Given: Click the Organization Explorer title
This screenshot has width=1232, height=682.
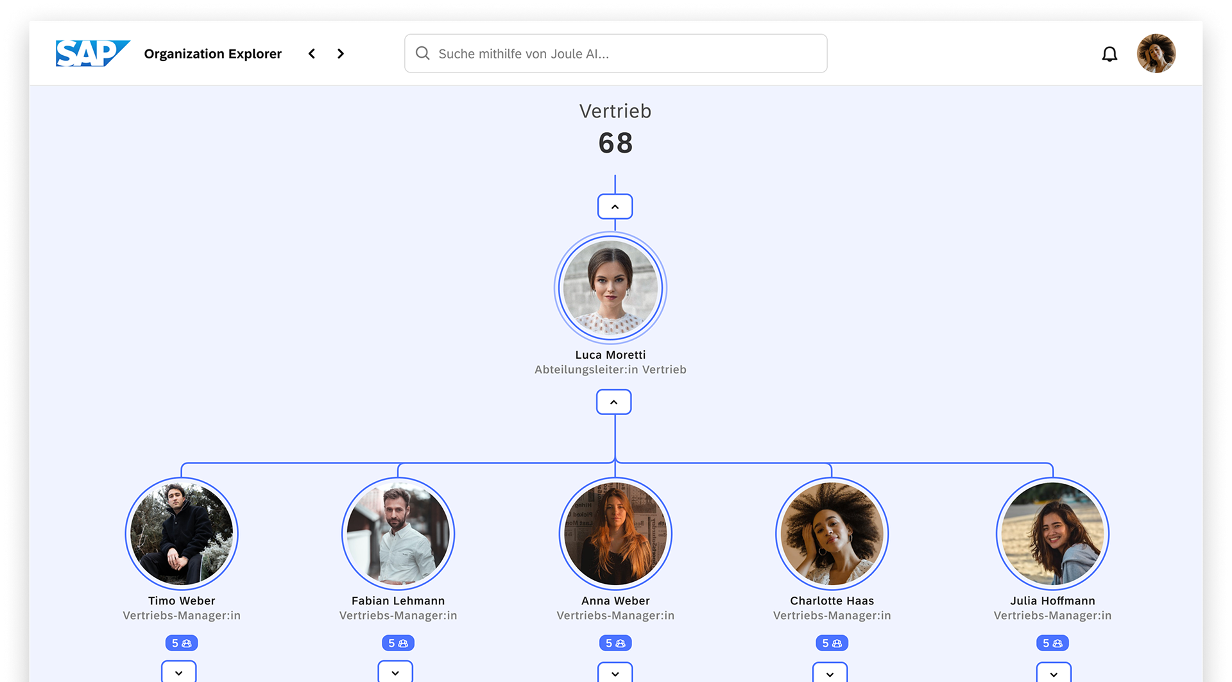Looking at the screenshot, I should [213, 54].
